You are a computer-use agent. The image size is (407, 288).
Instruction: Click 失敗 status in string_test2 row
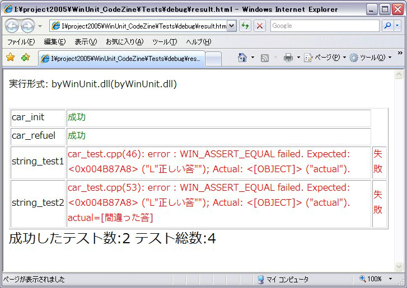pos(378,202)
